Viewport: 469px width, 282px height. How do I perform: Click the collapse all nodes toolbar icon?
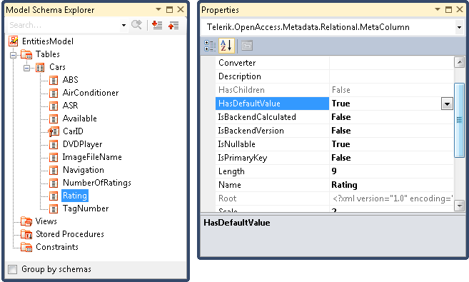point(173,25)
